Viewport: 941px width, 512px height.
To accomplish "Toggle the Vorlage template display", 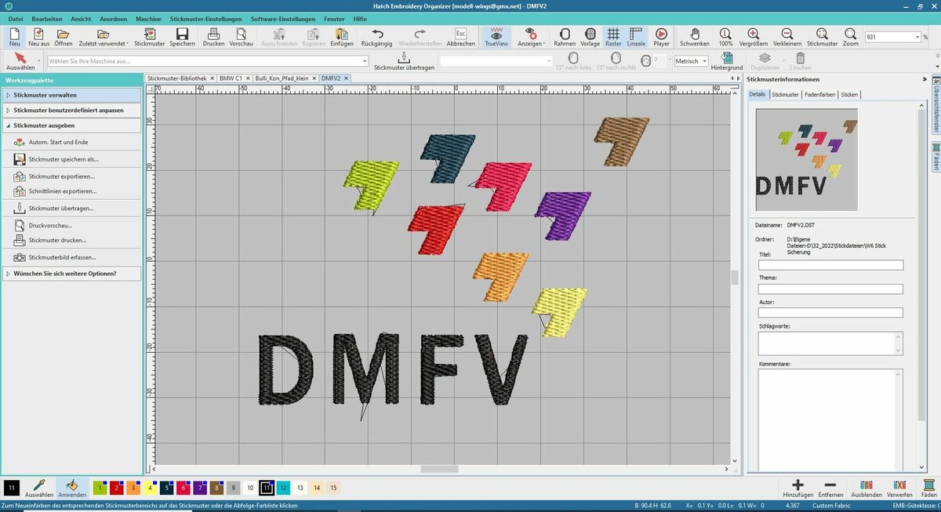I will tap(590, 37).
